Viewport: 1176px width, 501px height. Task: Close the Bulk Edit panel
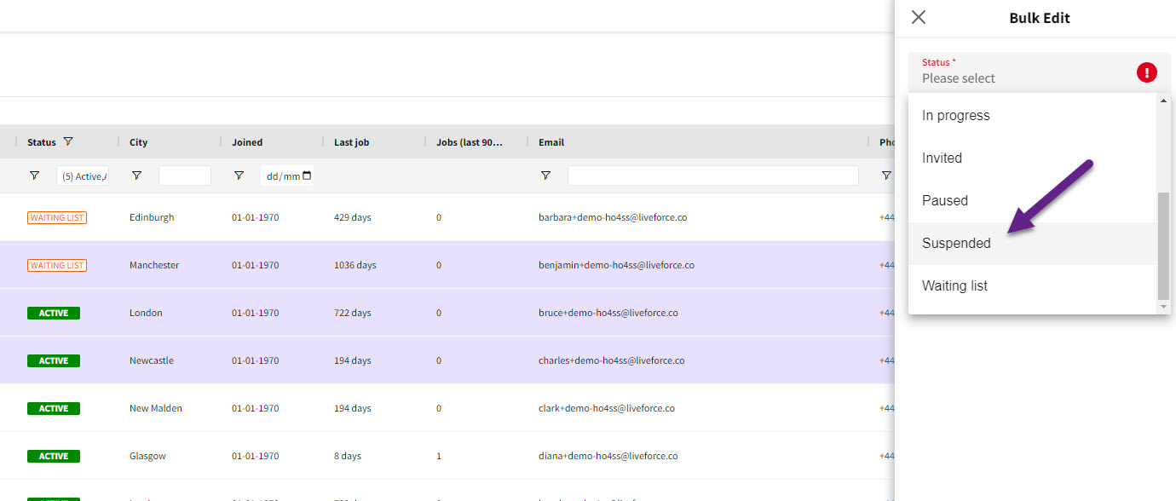point(918,18)
